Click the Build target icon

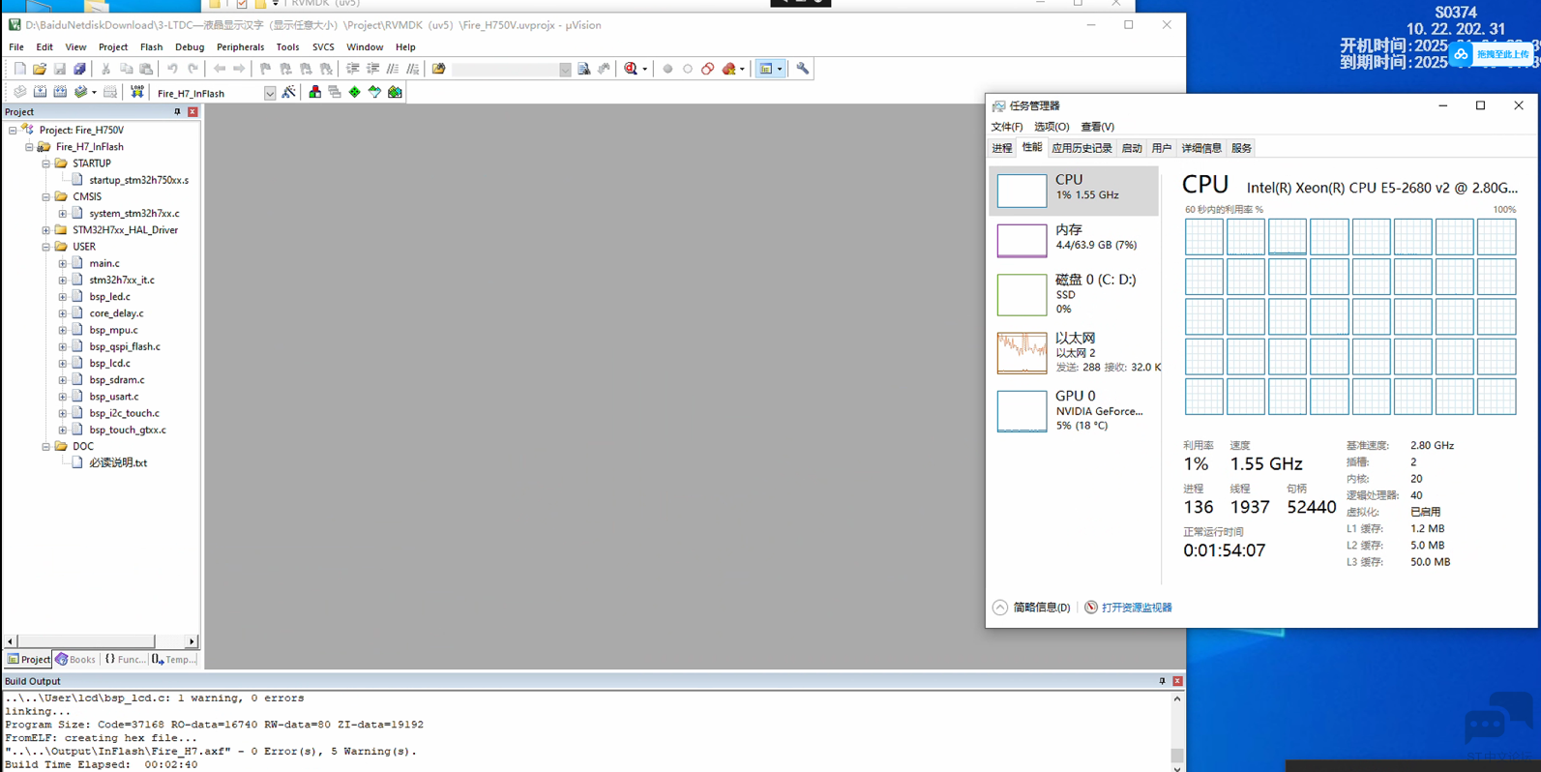click(x=40, y=92)
